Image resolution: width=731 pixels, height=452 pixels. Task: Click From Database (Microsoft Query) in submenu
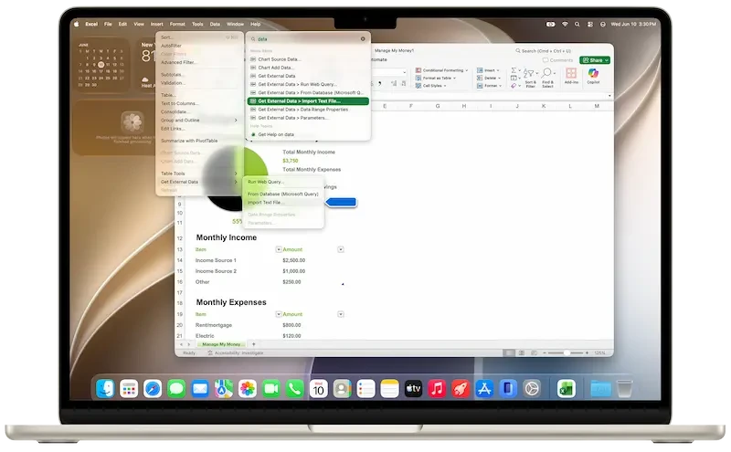pyautogui.click(x=283, y=194)
